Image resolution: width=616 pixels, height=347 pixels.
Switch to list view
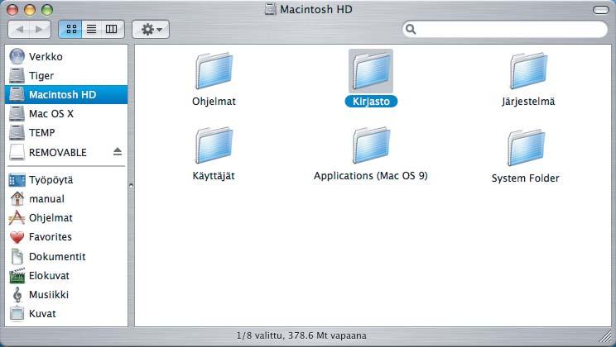click(x=92, y=29)
